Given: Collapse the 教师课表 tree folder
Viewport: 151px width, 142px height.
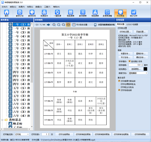Looking at the screenshot, I should click(x=2, y=120).
